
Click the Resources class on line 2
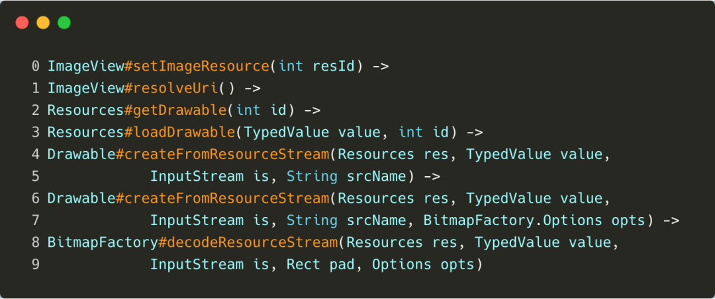pos(85,110)
